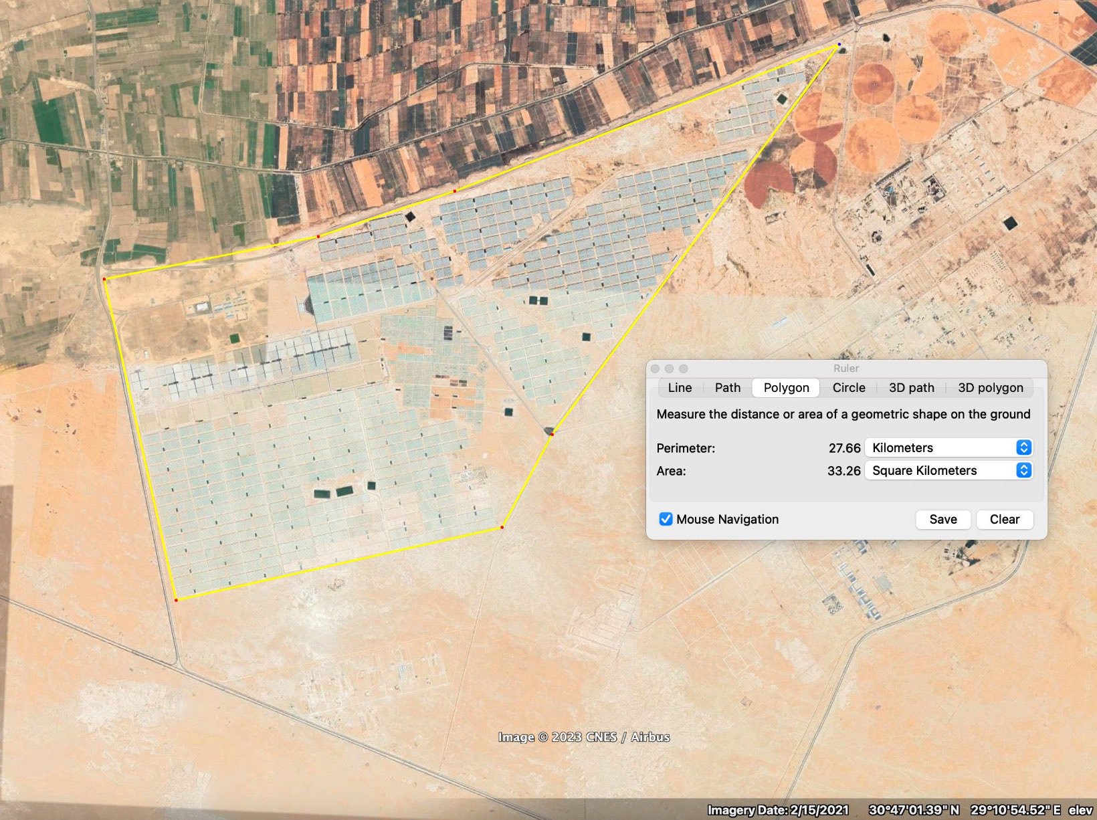
Task: Click the latitude longitude coordinates readout
Action: pyautogui.click(x=965, y=810)
